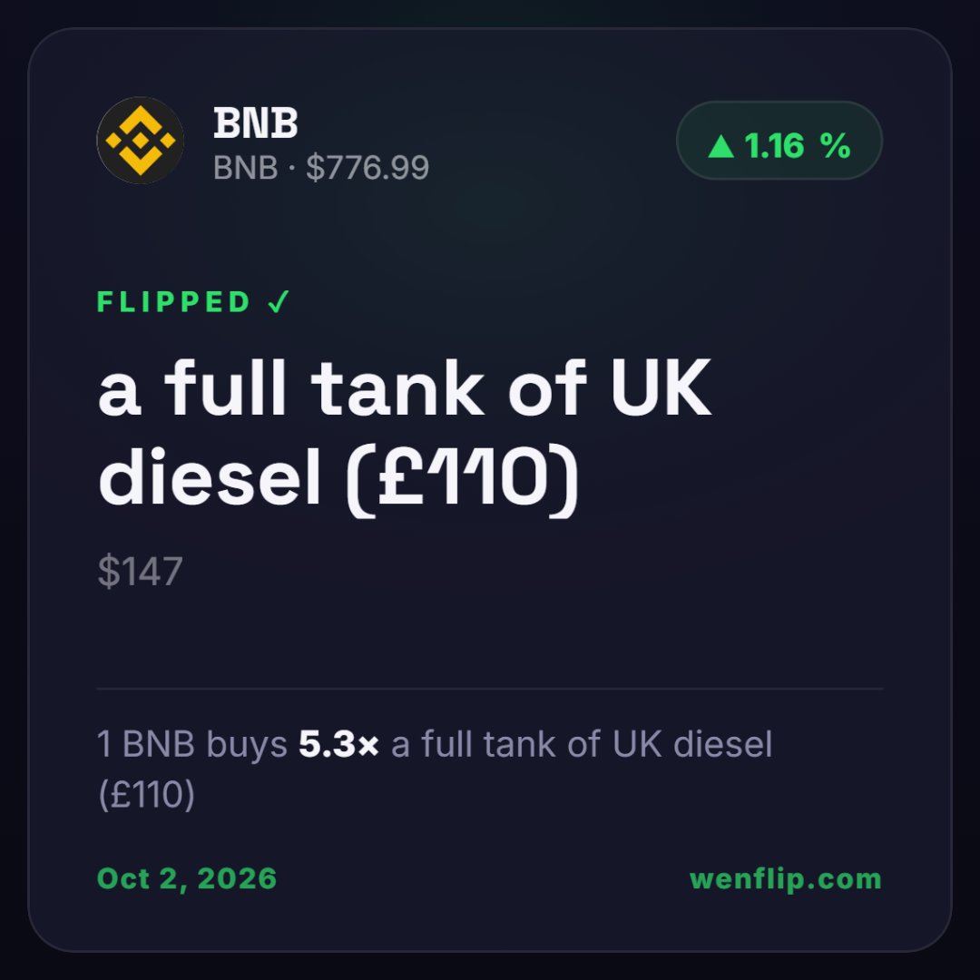Click the BNB · $776.99 price line
The image size is (980, 980).
coord(321,168)
